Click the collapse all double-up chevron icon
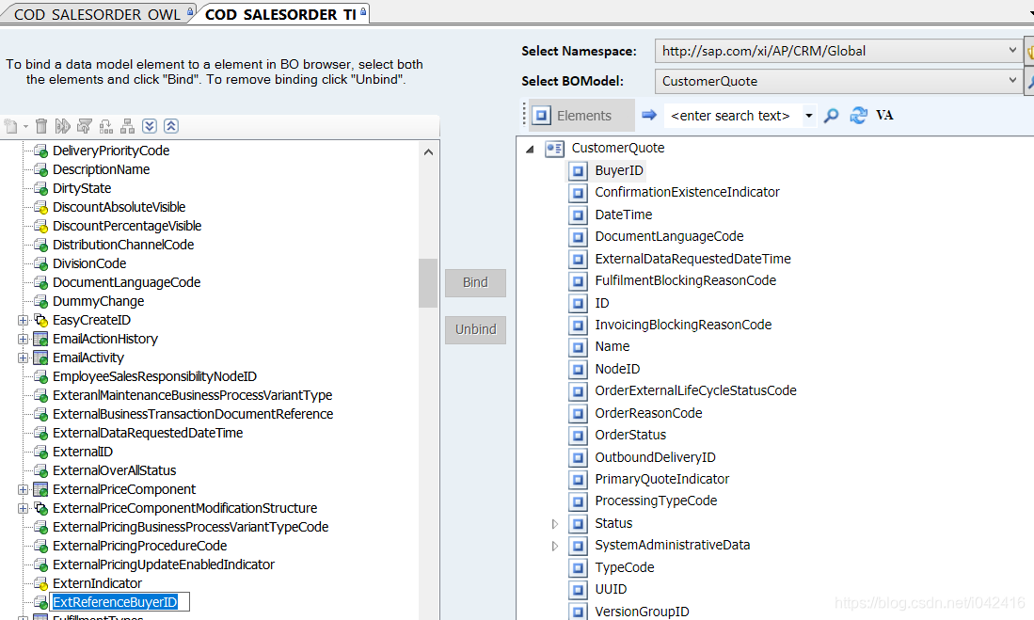Image resolution: width=1034 pixels, height=620 pixels. click(x=171, y=126)
